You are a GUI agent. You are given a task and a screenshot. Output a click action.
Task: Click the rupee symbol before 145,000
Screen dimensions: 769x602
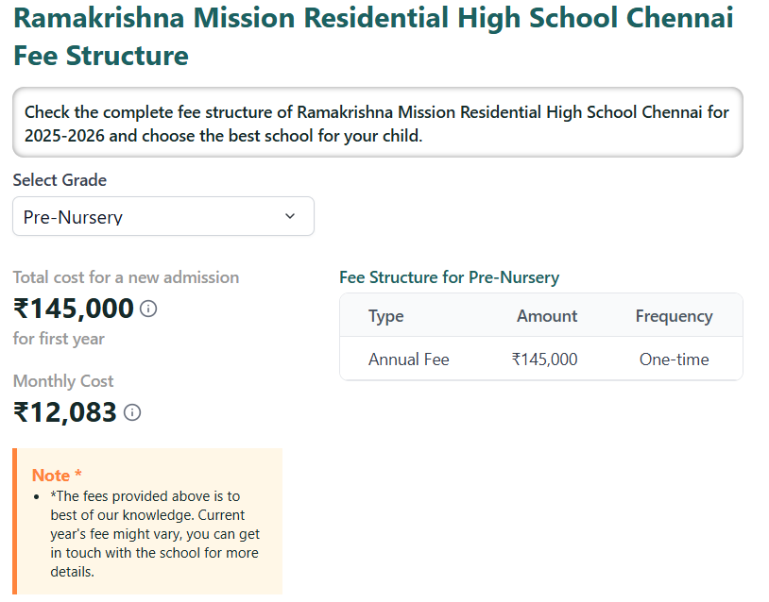(21, 309)
